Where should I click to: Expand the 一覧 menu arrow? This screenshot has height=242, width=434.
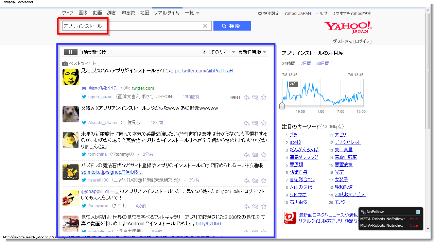(x=198, y=13)
